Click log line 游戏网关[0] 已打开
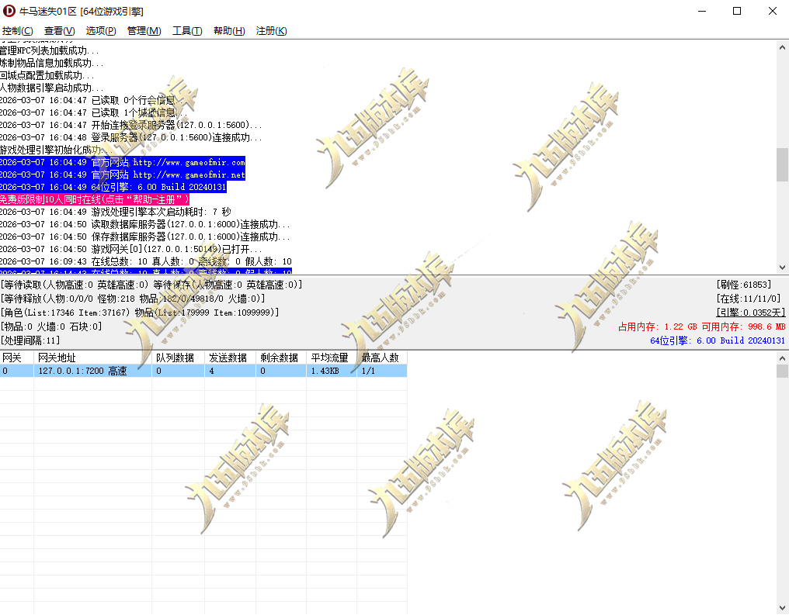The height and width of the screenshot is (615, 789). click(130, 249)
